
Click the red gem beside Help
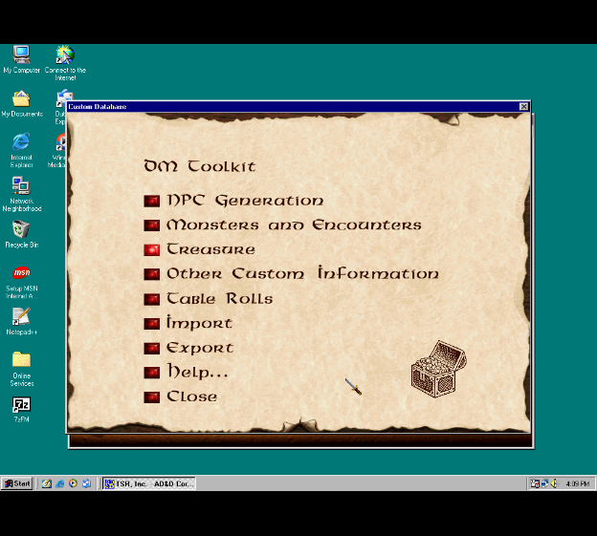tap(151, 372)
